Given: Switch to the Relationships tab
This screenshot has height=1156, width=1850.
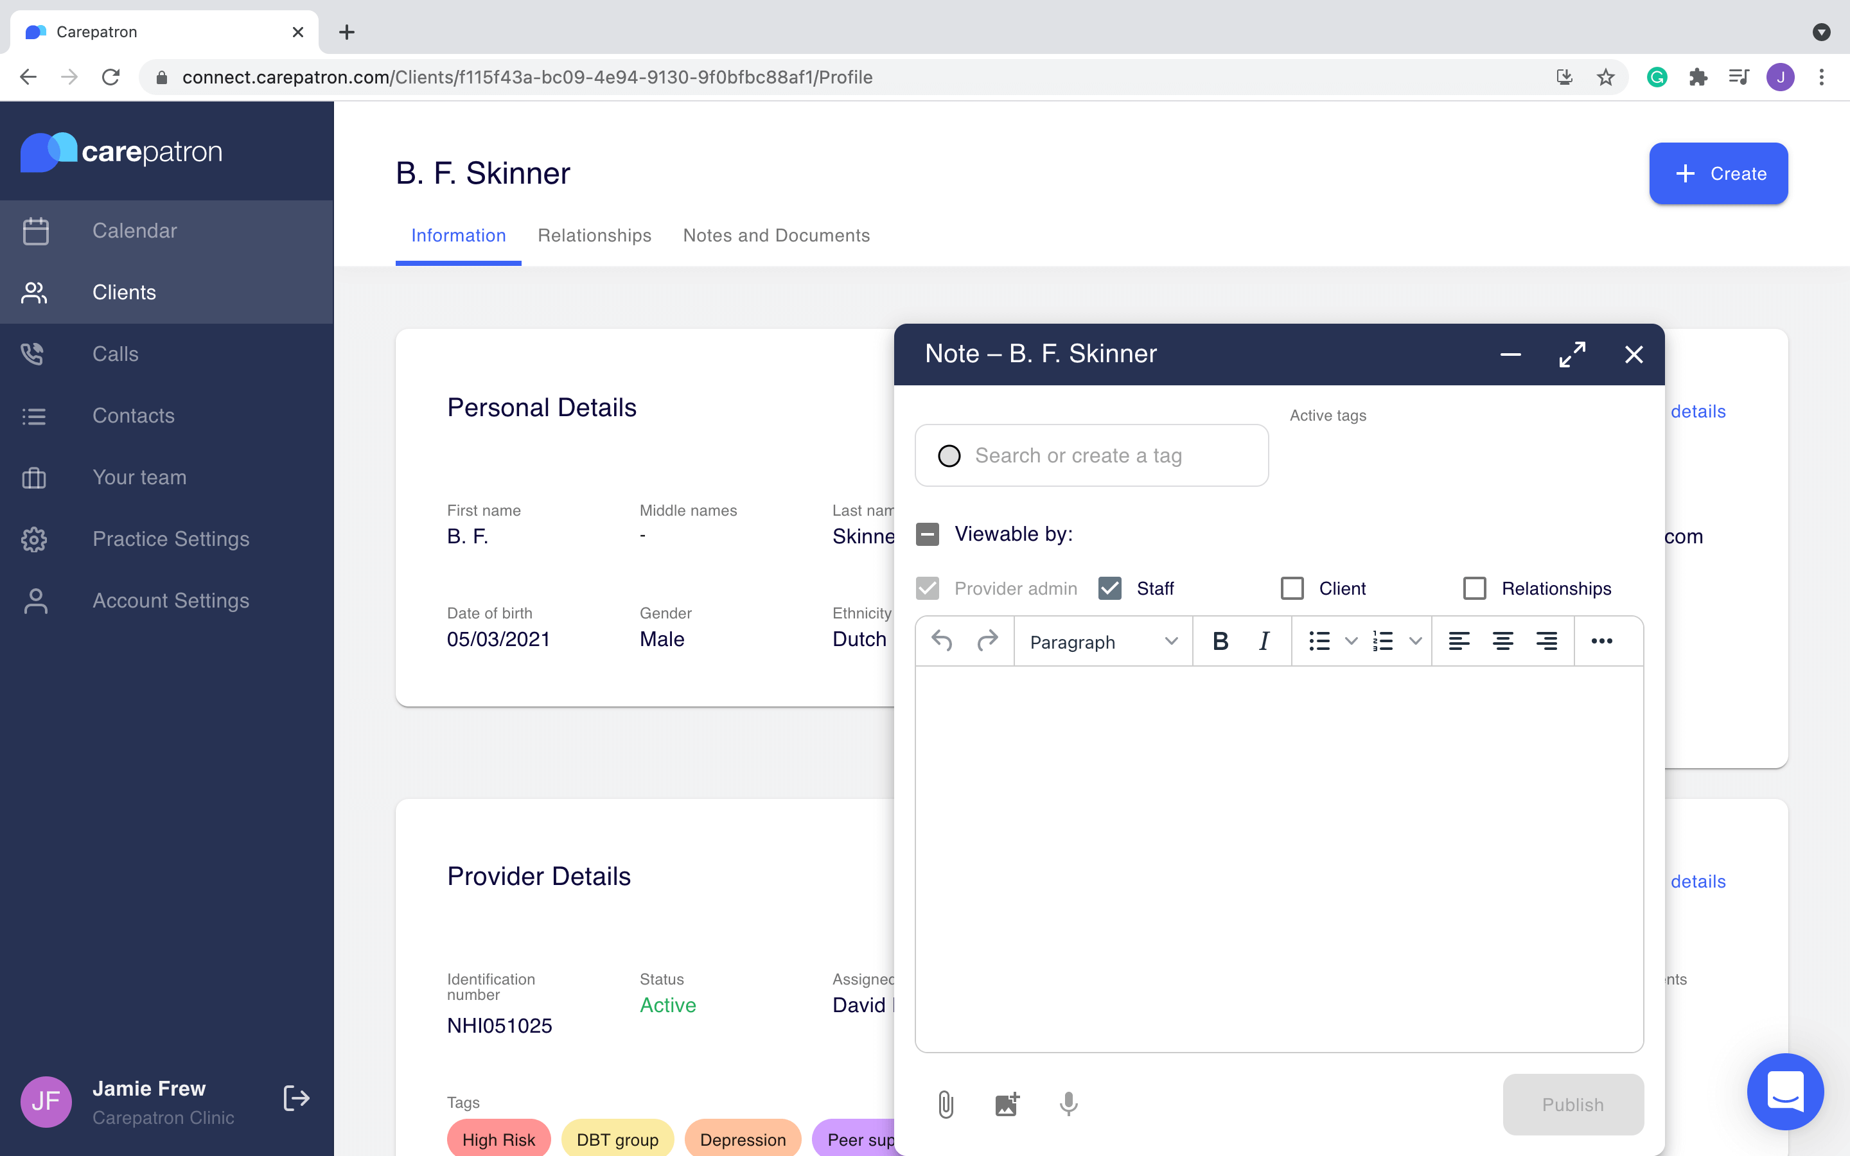Looking at the screenshot, I should 594,234.
